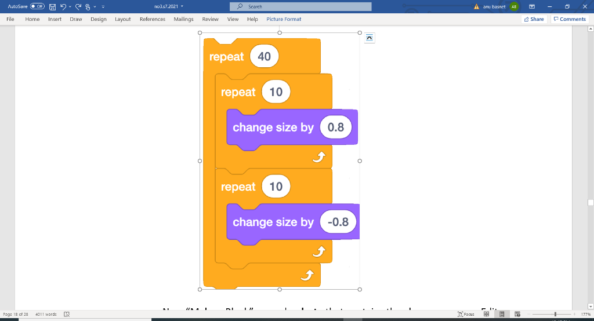Click the Comments button

point(570,19)
